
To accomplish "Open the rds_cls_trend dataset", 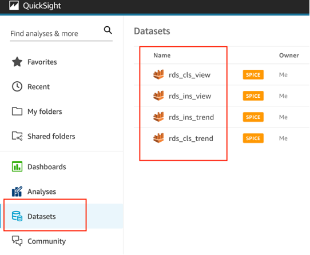I will point(191,138).
